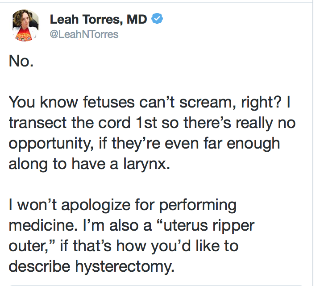Click the word "performing" in the tweet

[x=198, y=206]
